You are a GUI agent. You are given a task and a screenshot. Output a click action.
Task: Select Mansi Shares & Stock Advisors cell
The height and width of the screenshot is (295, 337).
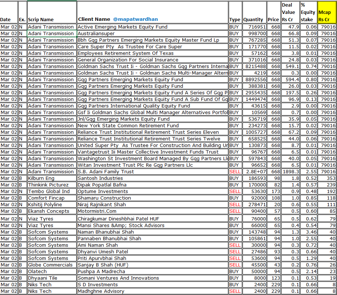click(152, 226)
